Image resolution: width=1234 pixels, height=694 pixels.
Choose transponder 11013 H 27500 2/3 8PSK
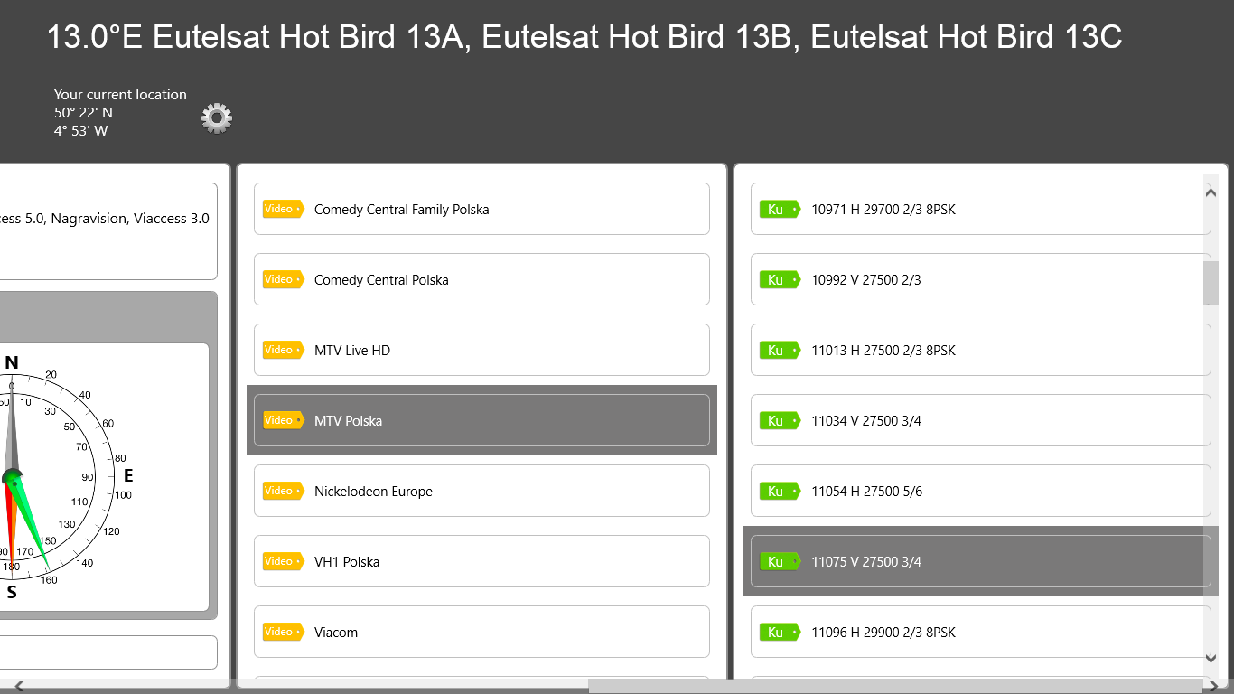click(x=979, y=350)
